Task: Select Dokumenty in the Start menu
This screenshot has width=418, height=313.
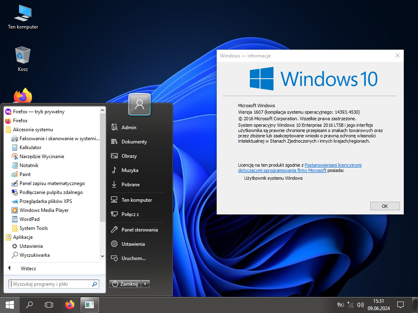Action: 134,142
